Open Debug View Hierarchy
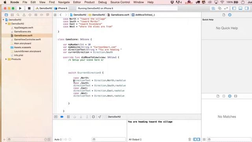252x142 pixels. 93,117
